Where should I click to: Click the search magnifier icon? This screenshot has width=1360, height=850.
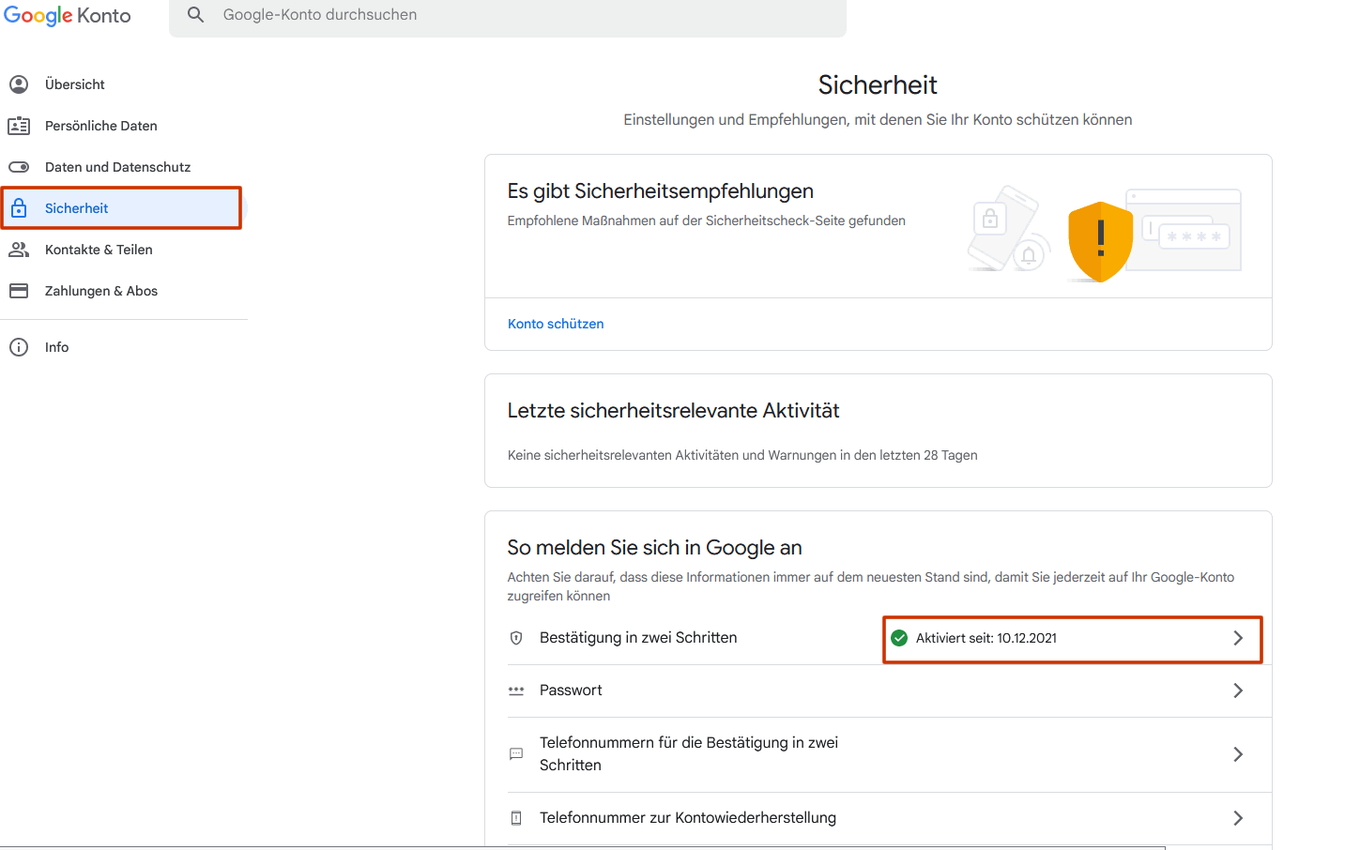click(x=195, y=15)
